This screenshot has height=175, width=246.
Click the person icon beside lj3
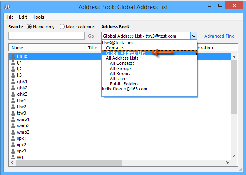click(13, 75)
